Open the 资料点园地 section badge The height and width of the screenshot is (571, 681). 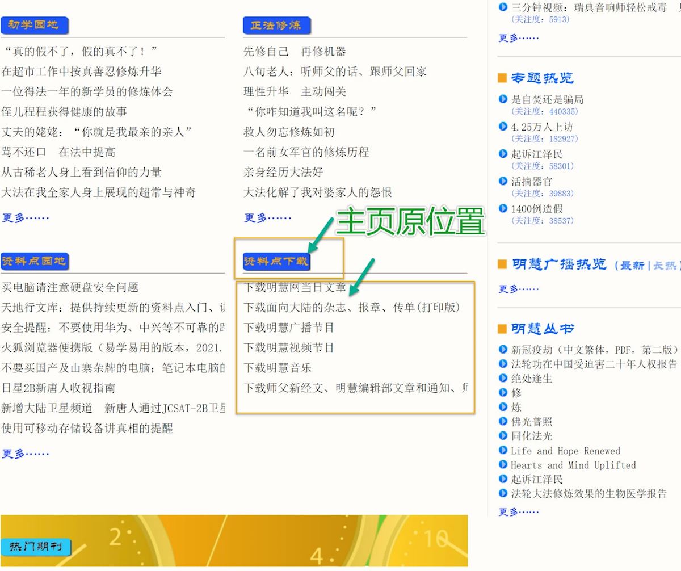click(x=35, y=262)
